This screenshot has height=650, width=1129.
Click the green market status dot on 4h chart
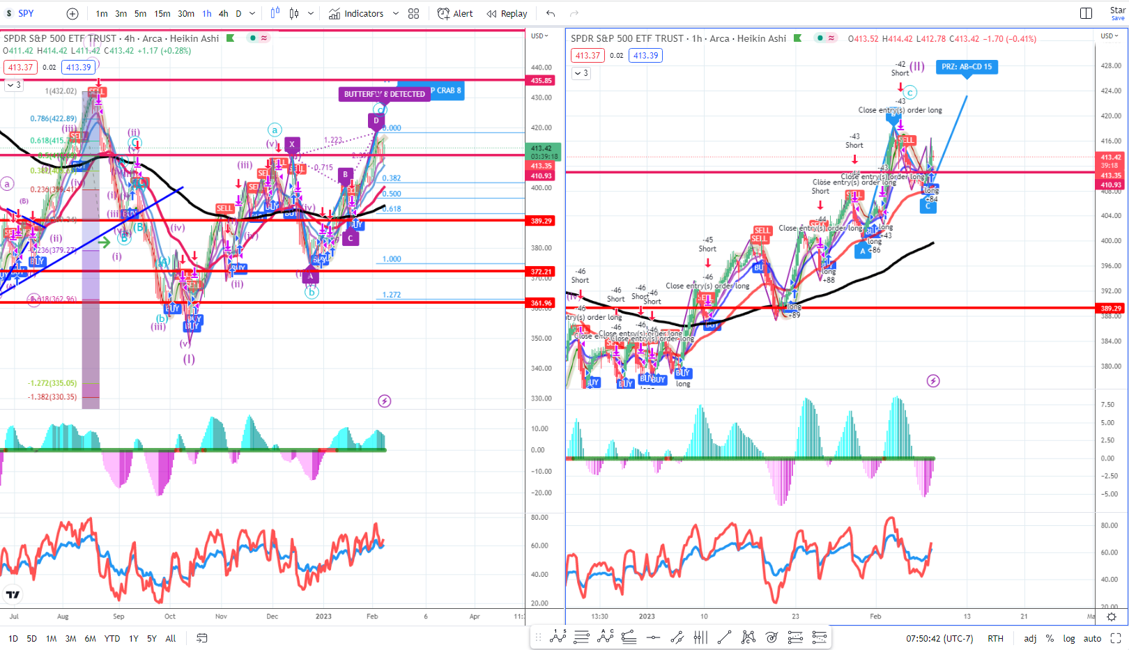coord(253,38)
